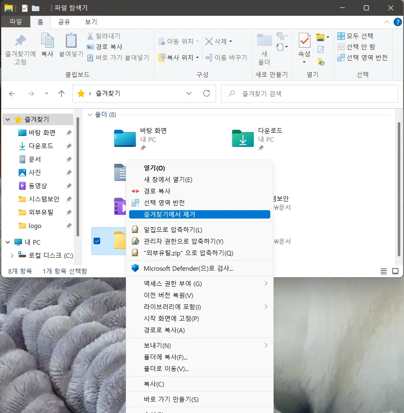Viewport: 404px width, 413px height.
Task: Navigate up using the up arrow icon
Action: [x=61, y=94]
